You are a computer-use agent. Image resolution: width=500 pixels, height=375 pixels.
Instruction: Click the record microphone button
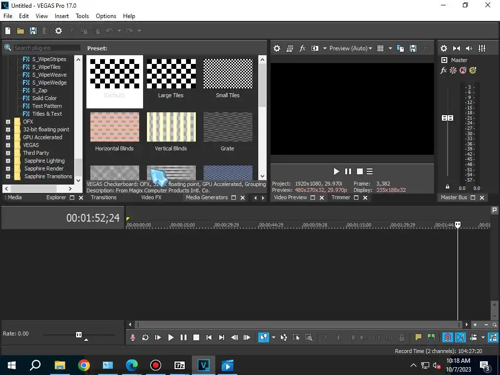[x=133, y=337]
